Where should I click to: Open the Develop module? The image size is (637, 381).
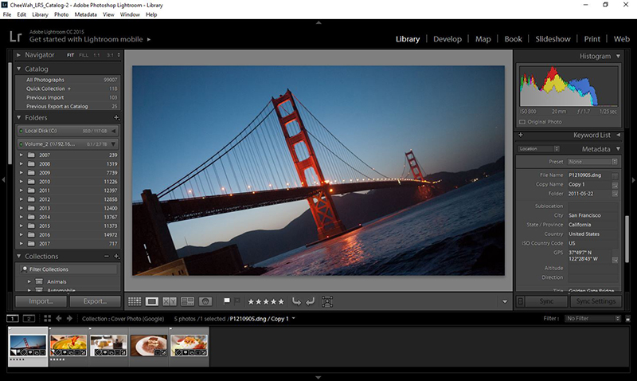pyautogui.click(x=447, y=39)
